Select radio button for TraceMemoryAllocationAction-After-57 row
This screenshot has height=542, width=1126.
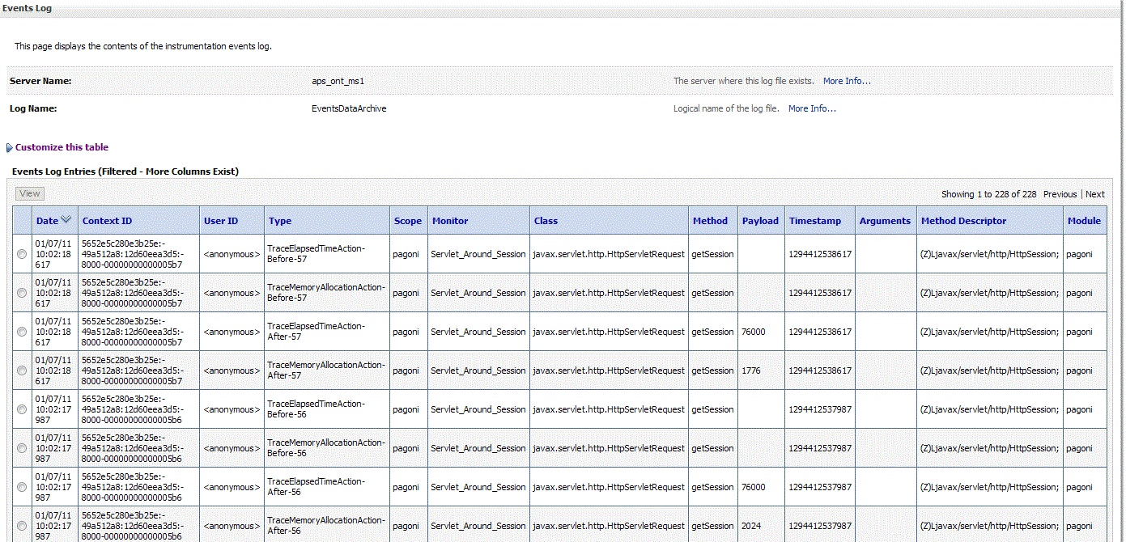pos(22,371)
